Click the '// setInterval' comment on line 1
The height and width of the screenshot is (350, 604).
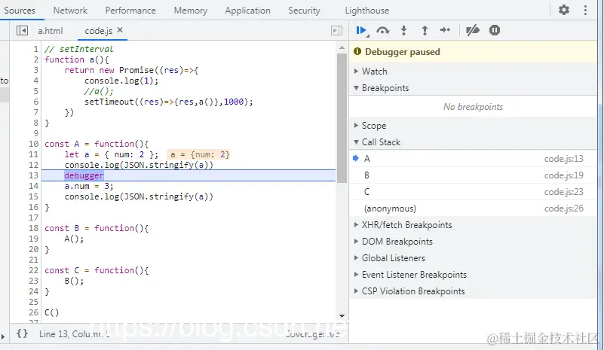pos(79,49)
